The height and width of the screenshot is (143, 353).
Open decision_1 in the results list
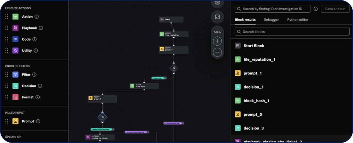click(x=253, y=87)
